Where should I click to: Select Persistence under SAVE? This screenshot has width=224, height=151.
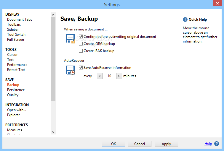click(16, 90)
